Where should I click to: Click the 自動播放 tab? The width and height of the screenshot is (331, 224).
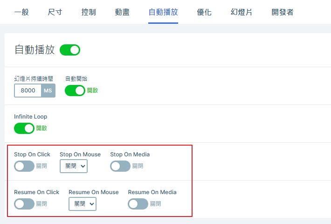(x=163, y=12)
